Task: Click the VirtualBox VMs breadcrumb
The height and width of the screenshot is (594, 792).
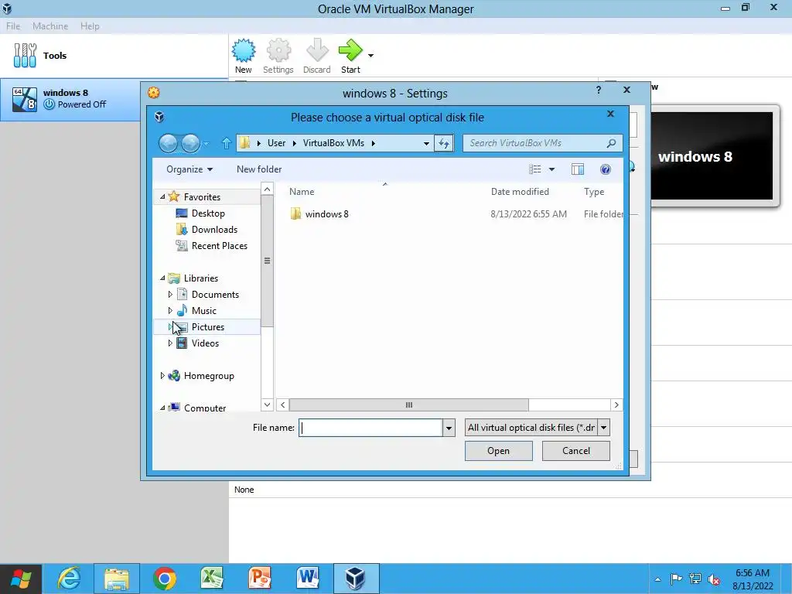Action: (x=333, y=143)
